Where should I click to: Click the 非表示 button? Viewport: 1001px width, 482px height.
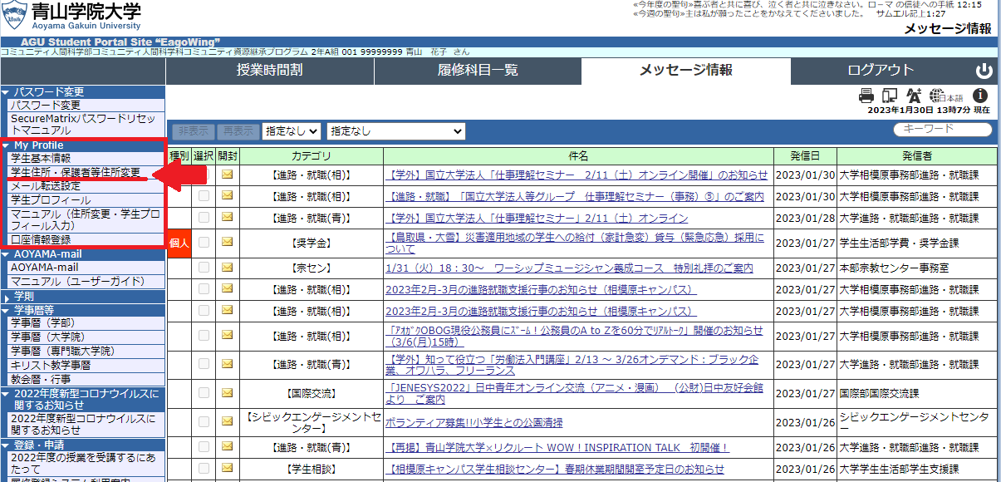click(192, 130)
